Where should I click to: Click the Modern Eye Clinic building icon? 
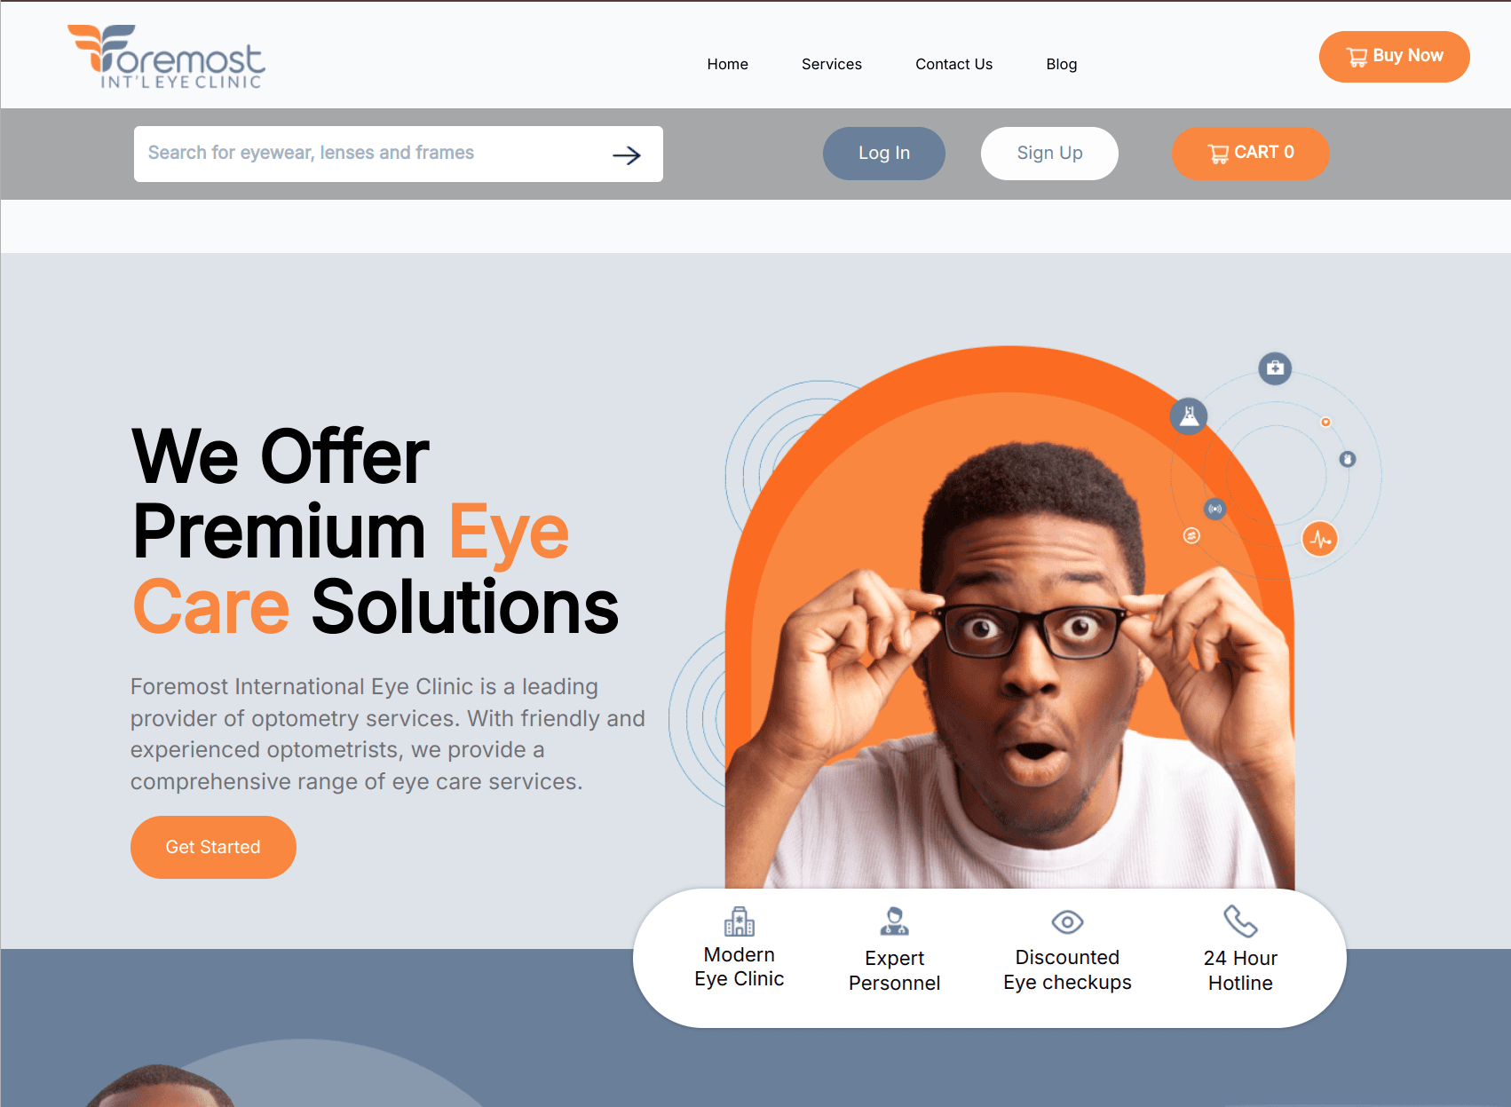click(739, 921)
